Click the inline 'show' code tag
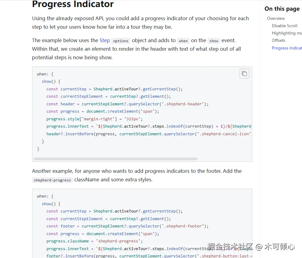This screenshot has width=302, height=258. 214,41
